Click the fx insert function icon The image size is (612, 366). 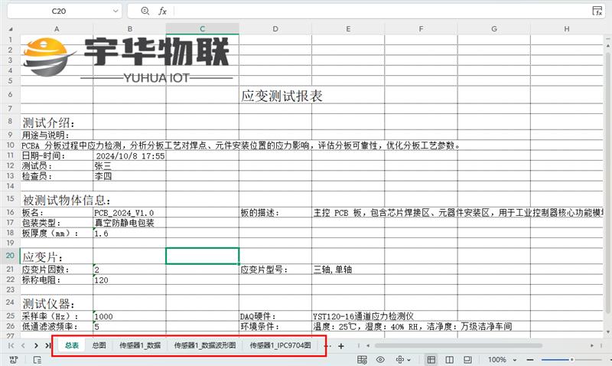click(162, 11)
